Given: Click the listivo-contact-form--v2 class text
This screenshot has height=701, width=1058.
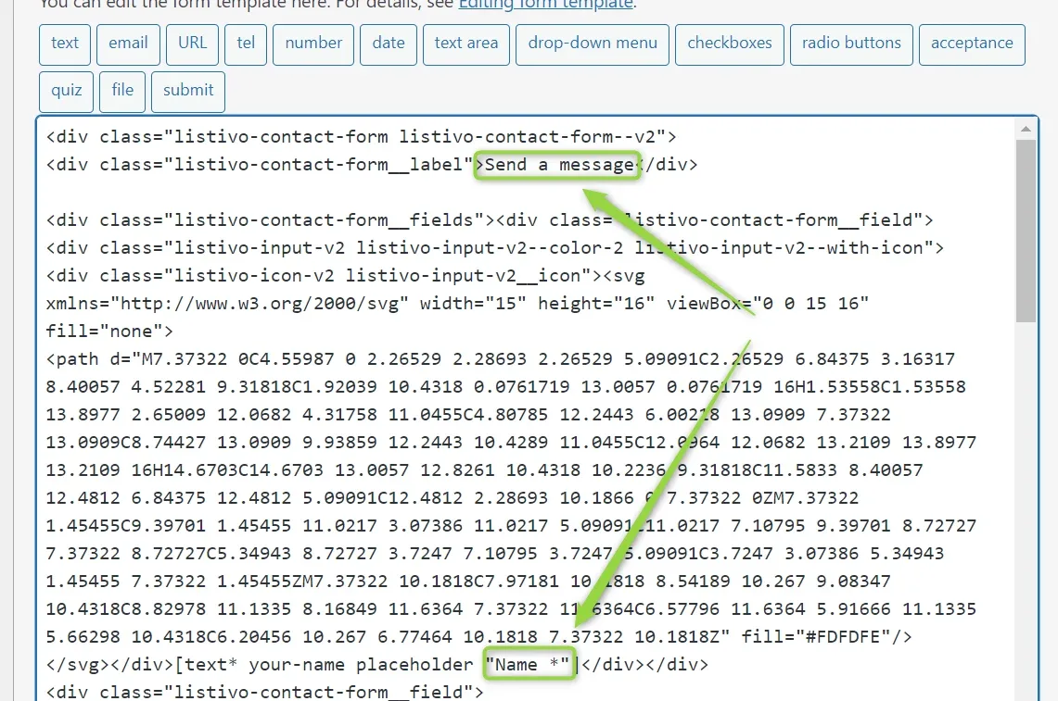Looking at the screenshot, I should (x=527, y=137).
